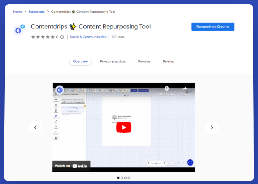Click the Watch later clock icon
Viewport: 258px width, 184px height.
point(167,89)
